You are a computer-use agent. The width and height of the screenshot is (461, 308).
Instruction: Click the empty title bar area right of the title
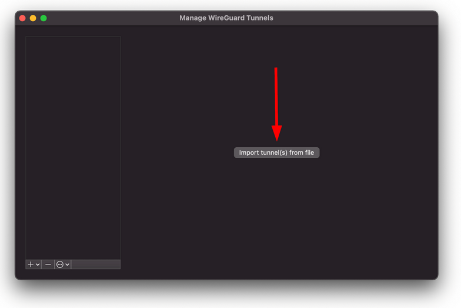pos(353,18)
